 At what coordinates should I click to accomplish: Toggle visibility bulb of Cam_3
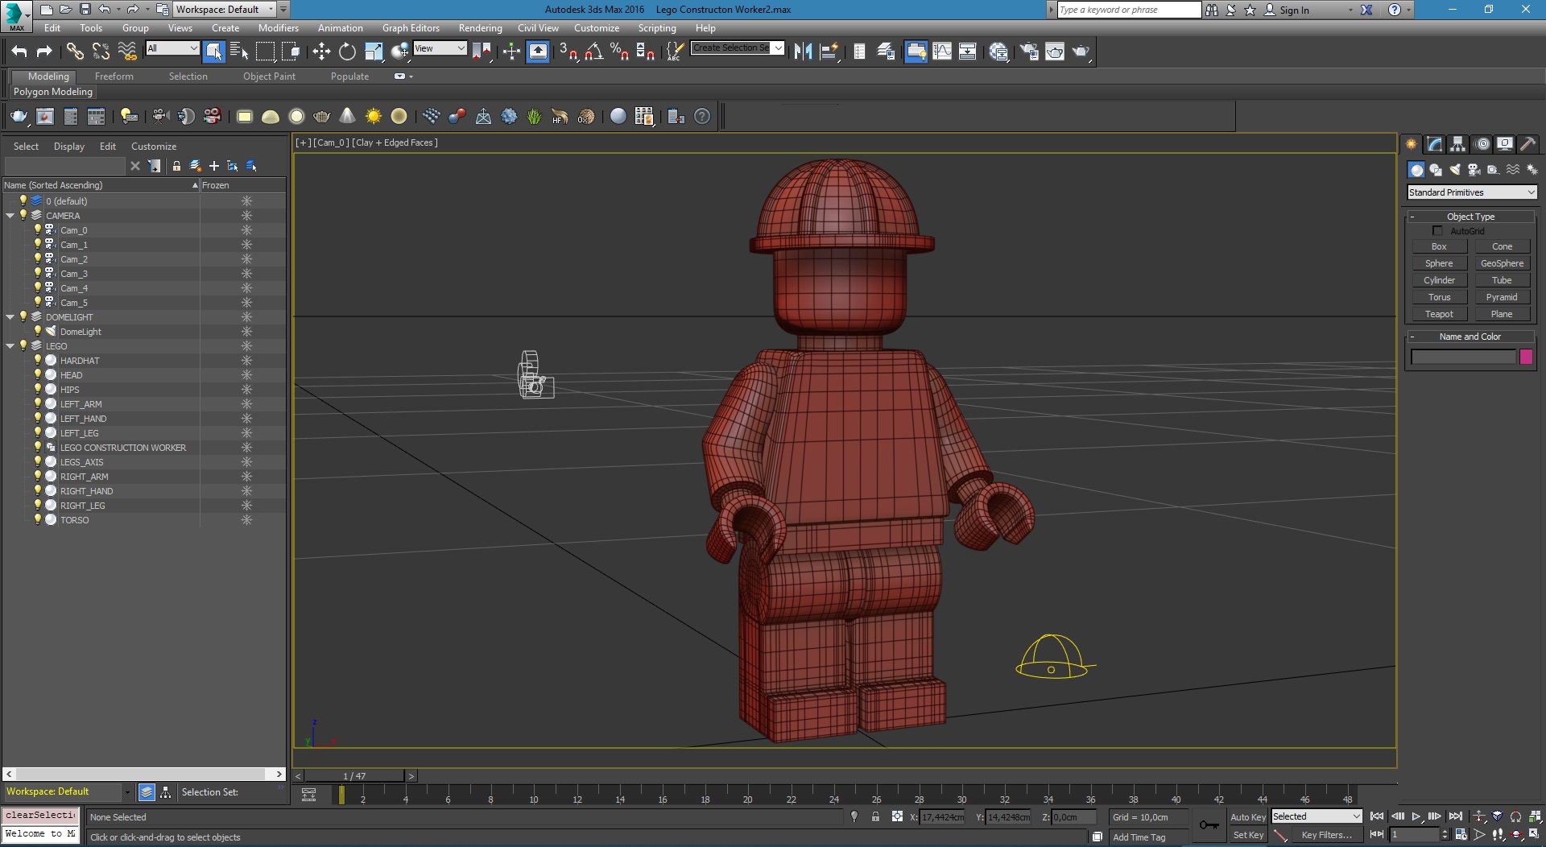point(37,273)
